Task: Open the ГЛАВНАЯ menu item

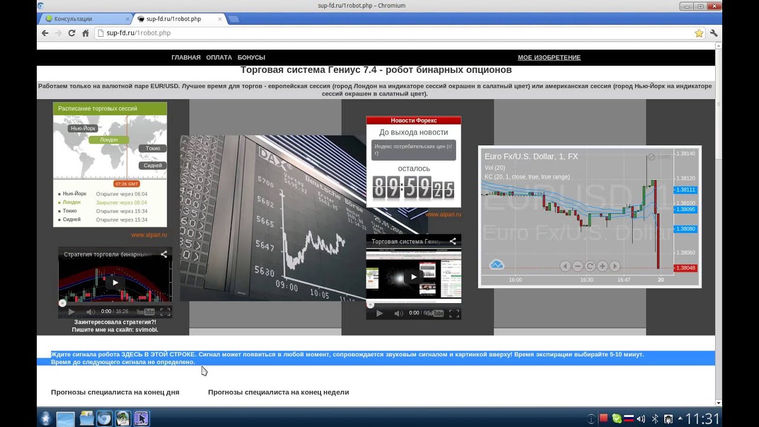Action: [x=186, y=58]
